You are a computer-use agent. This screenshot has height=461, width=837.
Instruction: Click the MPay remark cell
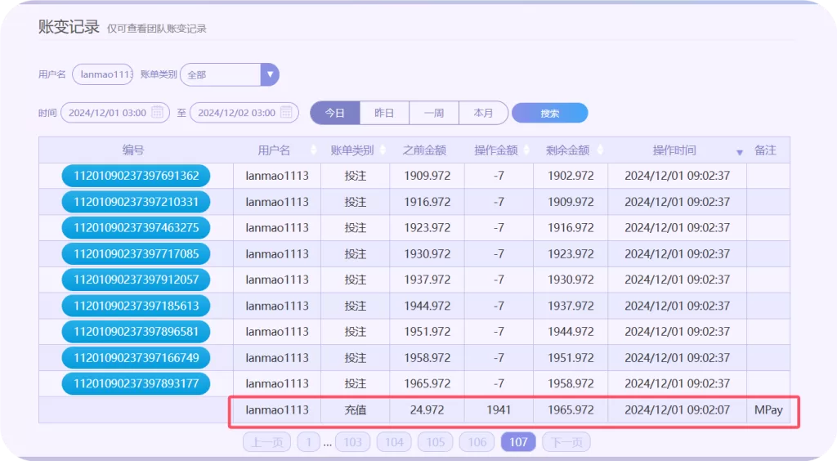coord(768,410)
